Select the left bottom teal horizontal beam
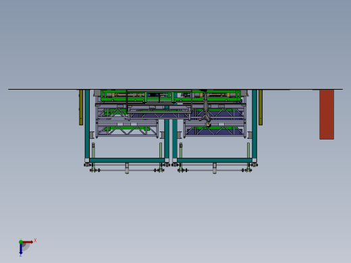The height and width of the screenshot is (263, 351). point(127,160)
